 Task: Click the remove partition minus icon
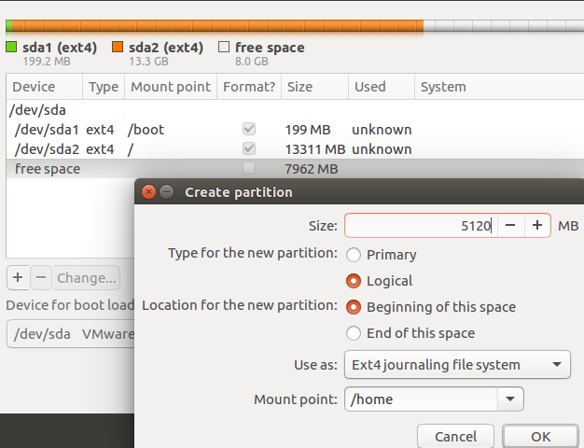point(41,277)
